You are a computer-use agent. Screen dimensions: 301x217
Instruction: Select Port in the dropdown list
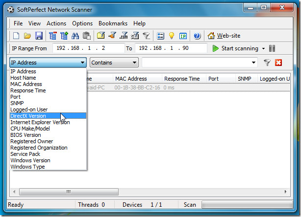[x=48, y=97]
